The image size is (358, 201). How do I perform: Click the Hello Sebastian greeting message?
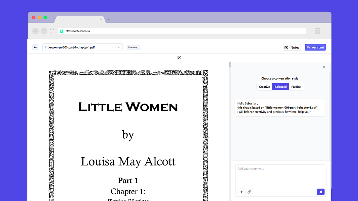pyautogui.click(x=280, y=108)
